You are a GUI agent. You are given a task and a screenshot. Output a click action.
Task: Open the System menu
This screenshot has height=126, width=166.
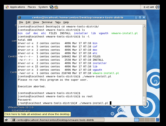[x=43, y=7]
